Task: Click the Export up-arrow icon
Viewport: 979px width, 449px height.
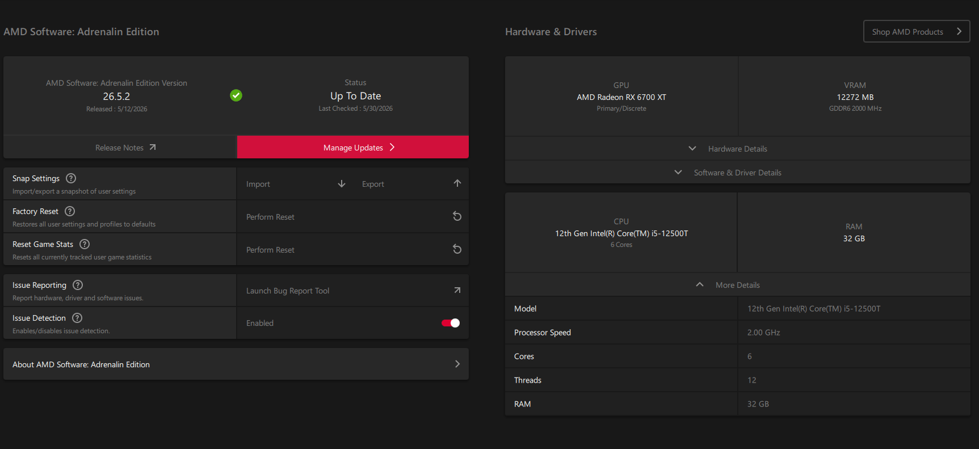Action: point(457,183)
